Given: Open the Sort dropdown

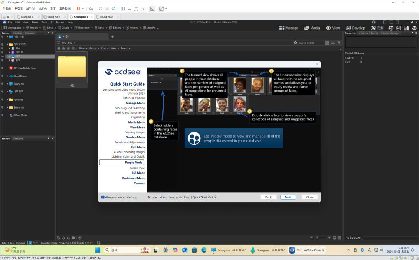Looking at the screenshot, I should [104, 48].
